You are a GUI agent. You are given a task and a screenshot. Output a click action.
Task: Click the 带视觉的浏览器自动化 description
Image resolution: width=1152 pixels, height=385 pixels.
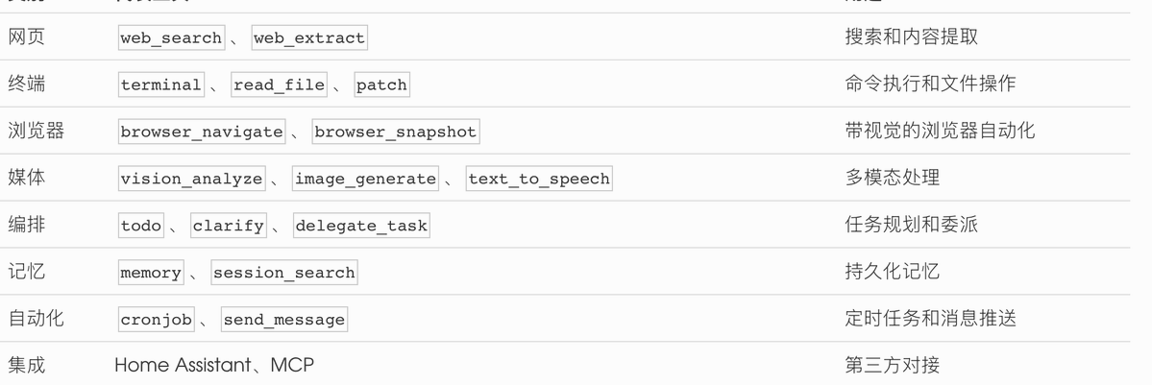pos(940,132)
